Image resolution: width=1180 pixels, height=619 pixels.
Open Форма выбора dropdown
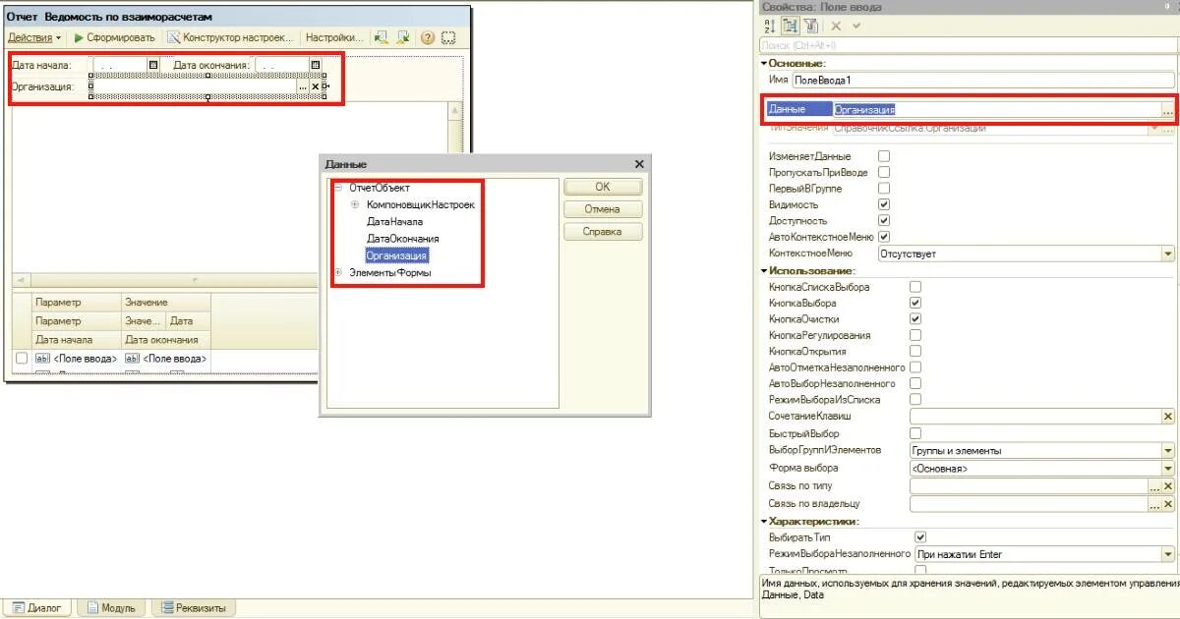coord(1168,469)
